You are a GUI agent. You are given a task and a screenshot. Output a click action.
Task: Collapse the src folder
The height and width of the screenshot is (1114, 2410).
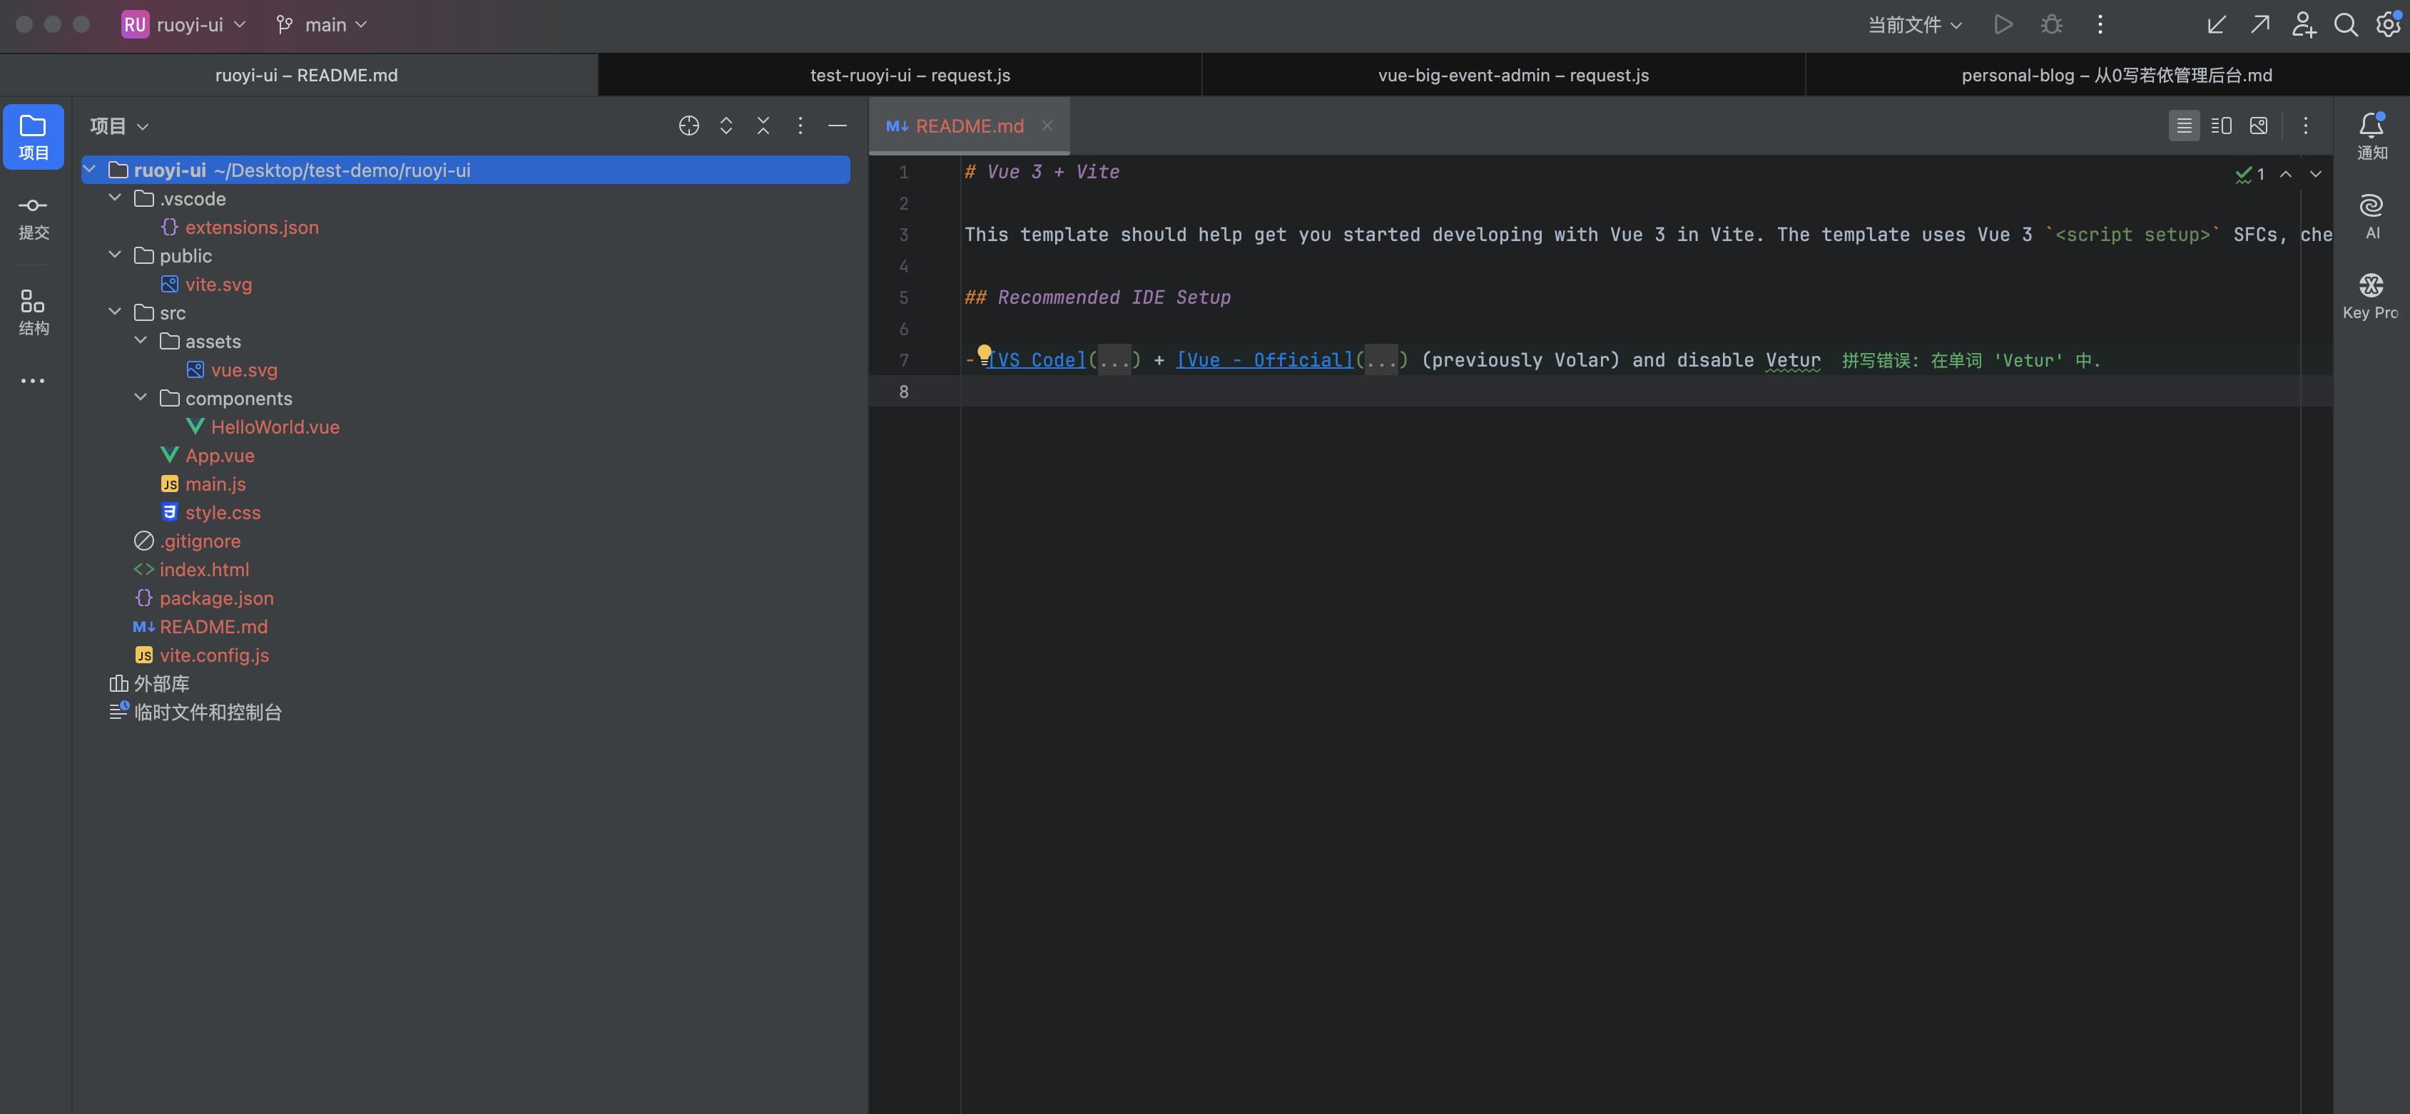(x=115, y=312)
